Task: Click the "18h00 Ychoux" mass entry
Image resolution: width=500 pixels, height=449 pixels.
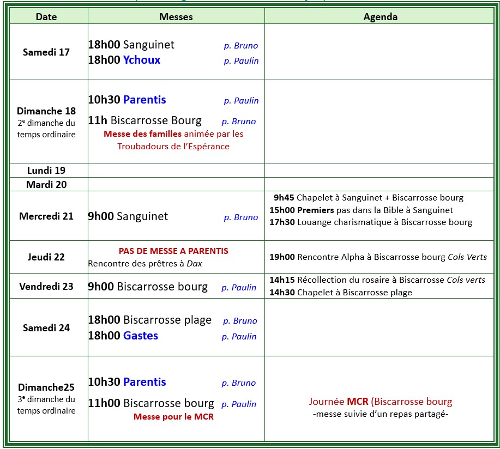Action: 124,60
